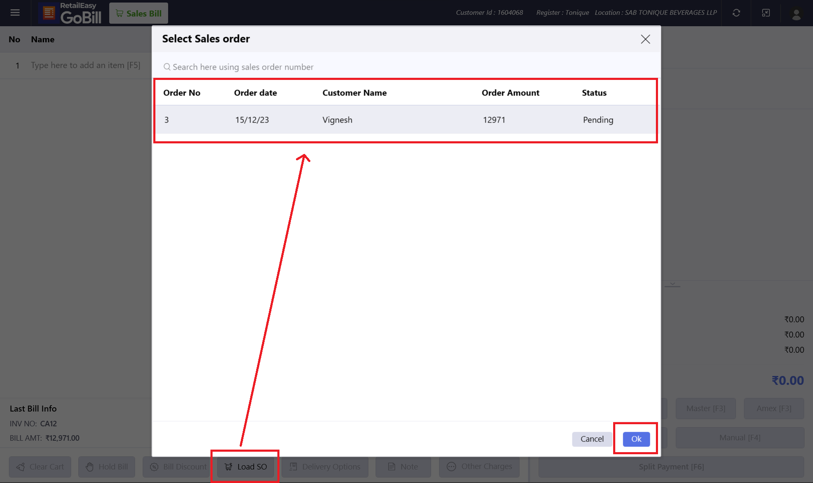Open the hamburger menu icon

[x=15, y=13]
